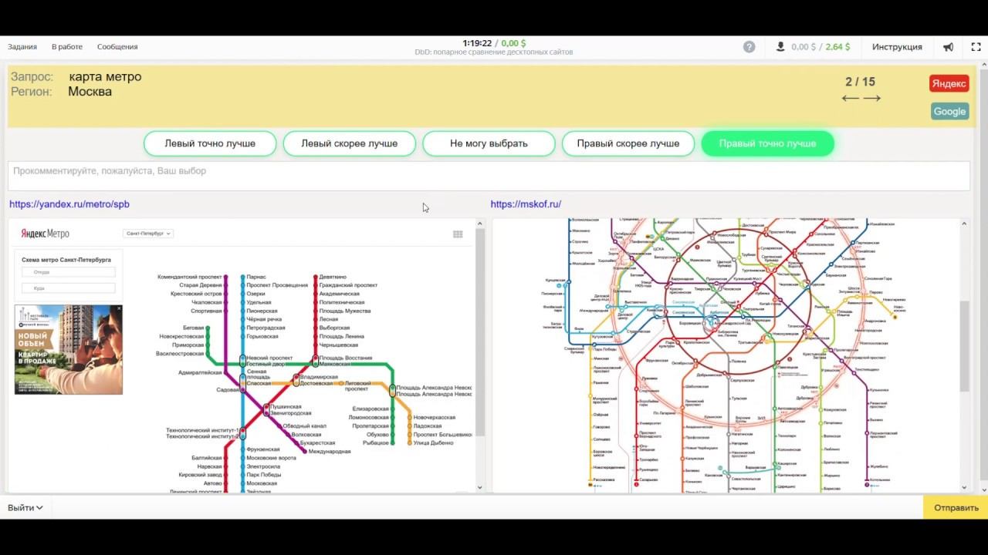Select the Комендантский проспект station label
Image resolution: width=988 pixels, height=555 pixels.
tap(190, 277)
